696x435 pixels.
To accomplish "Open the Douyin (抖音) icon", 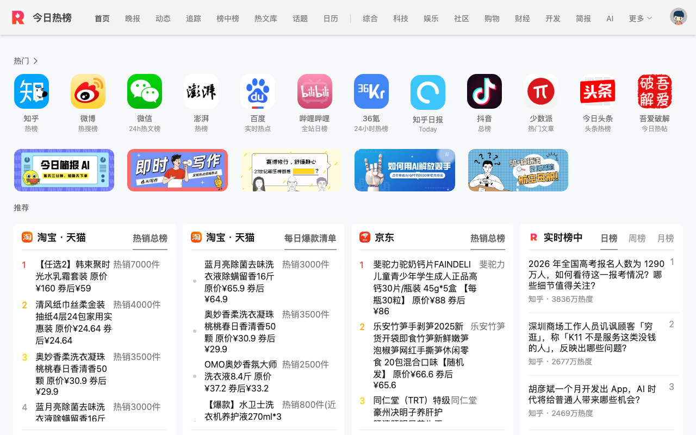I will [484, 91].
